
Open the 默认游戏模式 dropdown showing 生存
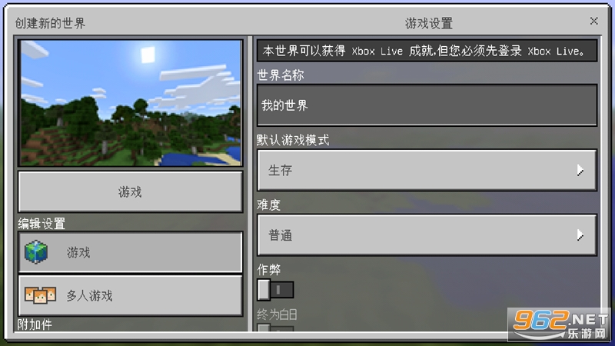[427, 170]
